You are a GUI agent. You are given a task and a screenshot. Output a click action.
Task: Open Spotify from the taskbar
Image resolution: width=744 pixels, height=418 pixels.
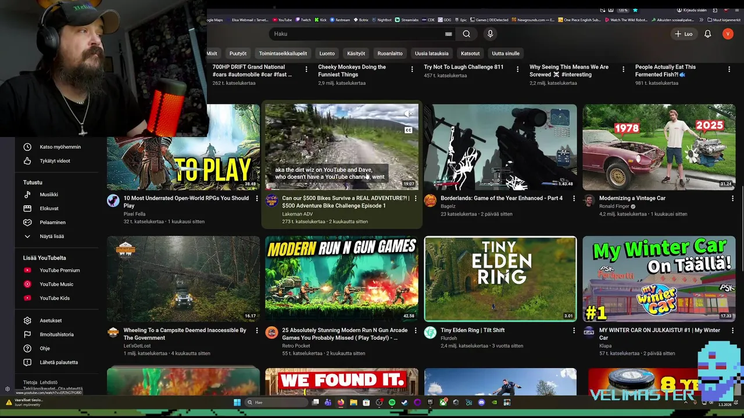392,402
